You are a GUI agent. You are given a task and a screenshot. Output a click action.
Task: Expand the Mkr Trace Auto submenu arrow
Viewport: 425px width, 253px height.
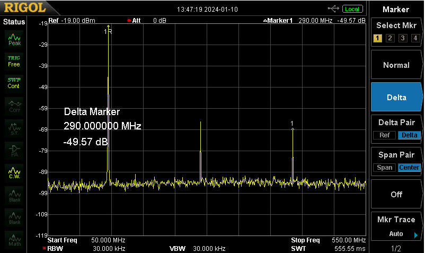tap(416, 235)
